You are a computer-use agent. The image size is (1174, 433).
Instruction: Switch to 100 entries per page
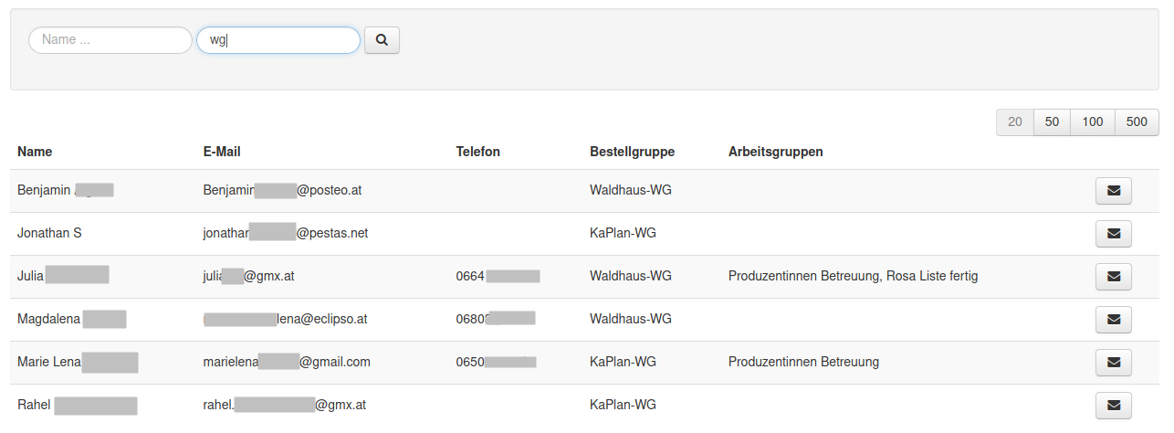[1092, 122]
